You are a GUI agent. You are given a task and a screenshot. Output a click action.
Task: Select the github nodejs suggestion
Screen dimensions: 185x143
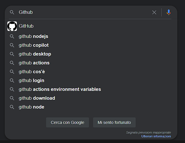(x=91, y=36)
